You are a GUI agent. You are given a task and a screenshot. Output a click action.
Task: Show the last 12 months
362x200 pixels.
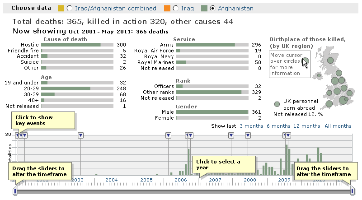tap(306, 126)
